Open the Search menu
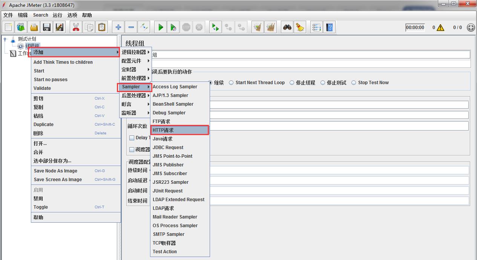Viewport: 477px width, 260px height. pos(40,15)
